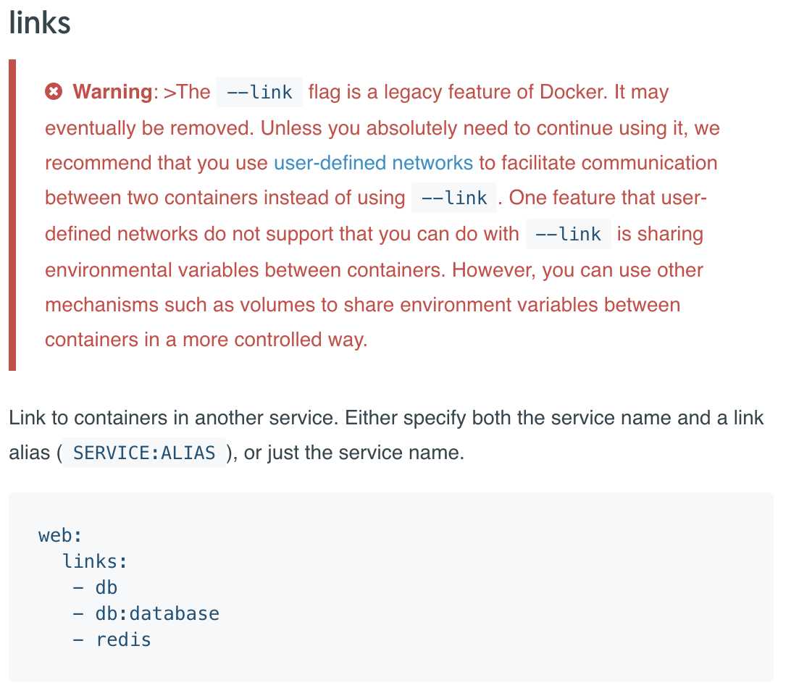The width and height of the screenshot is (791, 688).
Task: Click 'environmental variables between containers' text
Action: click(245, 270)
